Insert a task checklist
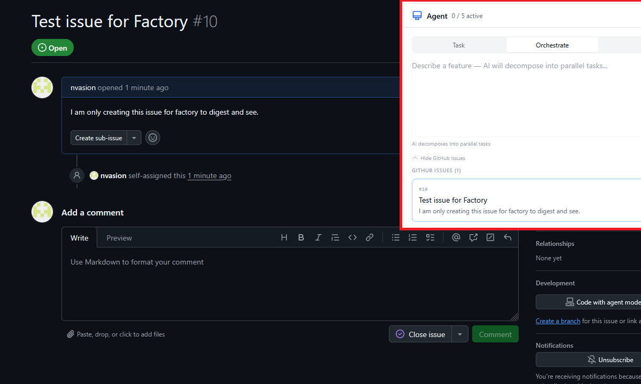Image resolution: width=641 pixels, height=384 pixels. coord(430,237)
